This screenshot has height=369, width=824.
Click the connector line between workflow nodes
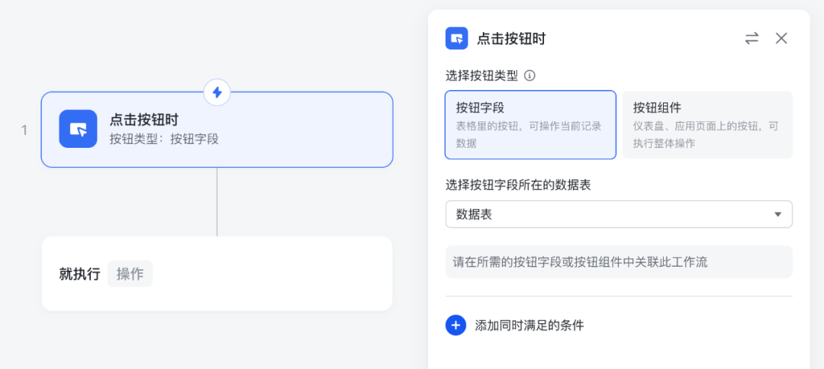[x=217, y=201]
